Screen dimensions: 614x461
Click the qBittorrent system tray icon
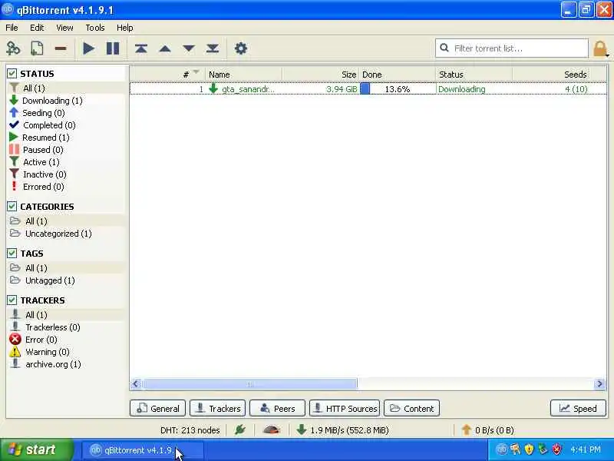pos(502,449)
